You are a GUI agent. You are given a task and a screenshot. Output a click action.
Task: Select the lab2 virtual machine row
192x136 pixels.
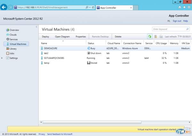pos(115,53)
